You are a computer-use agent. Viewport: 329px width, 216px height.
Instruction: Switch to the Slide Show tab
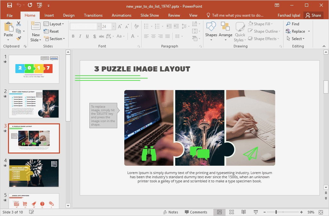click(x=150, y=15)
